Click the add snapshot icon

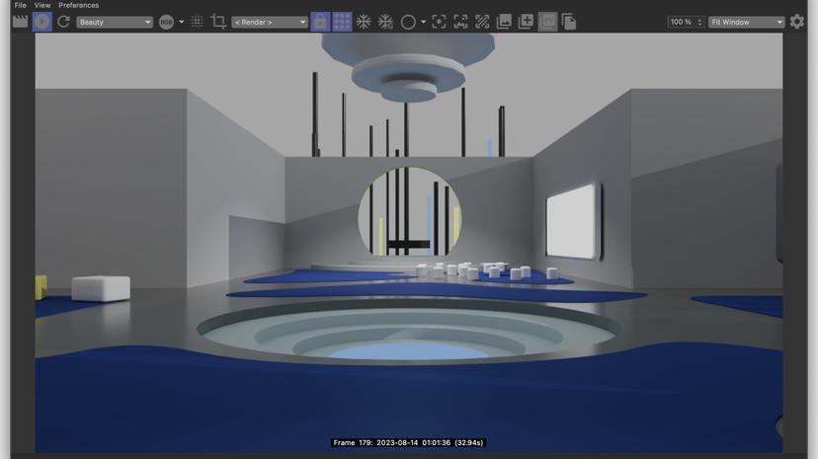[526, 22]
